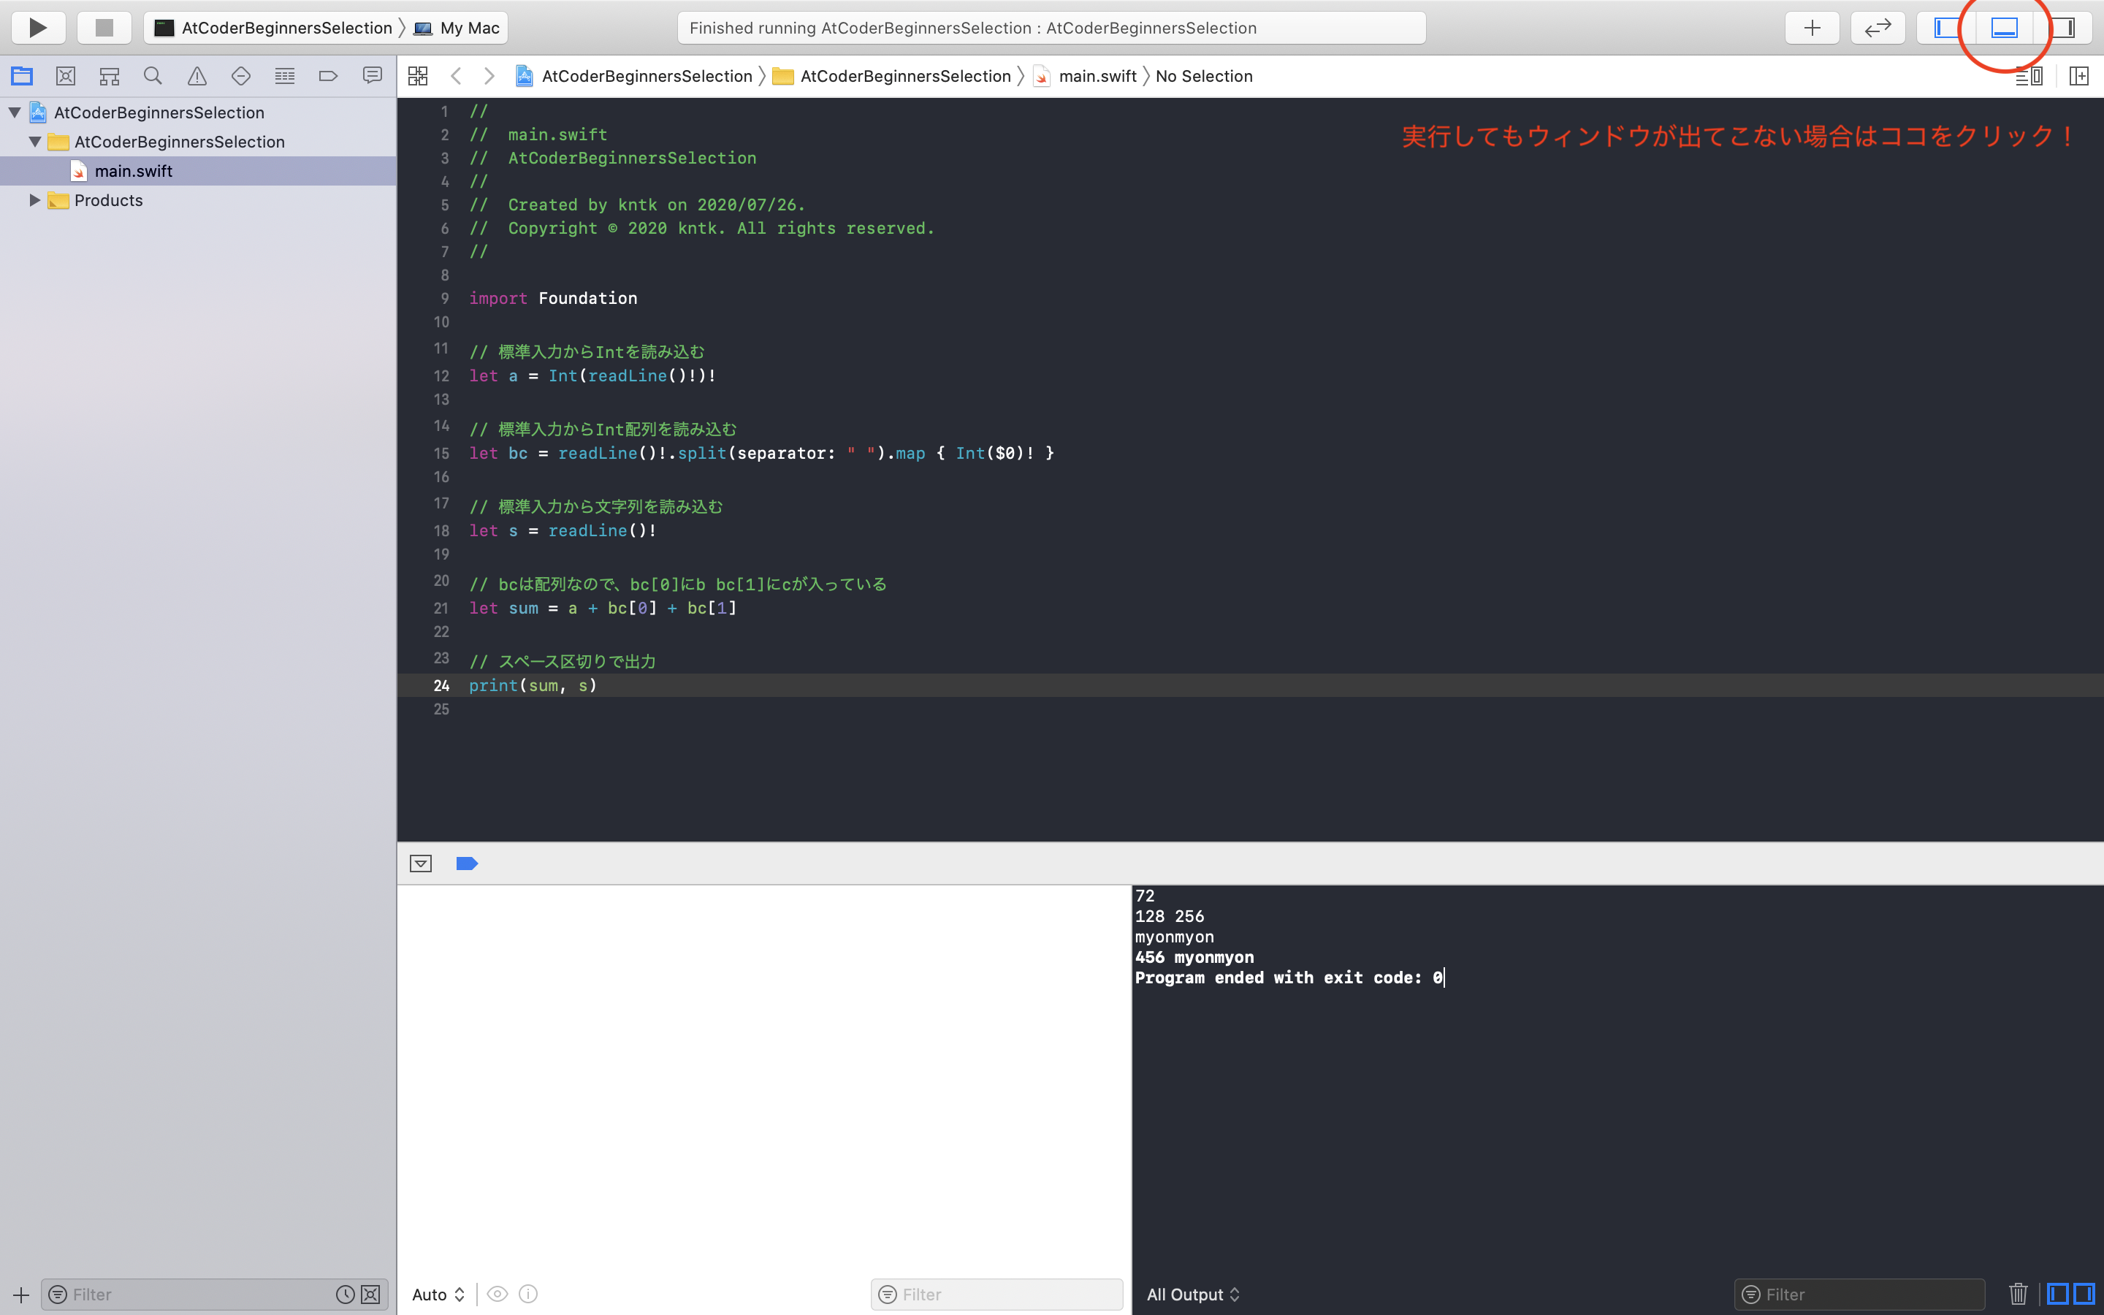Collapse the AtCoderBeginnersSelection yellow folder group
The width and height of the screenshot is (2104, 1315).
point(35,142)
